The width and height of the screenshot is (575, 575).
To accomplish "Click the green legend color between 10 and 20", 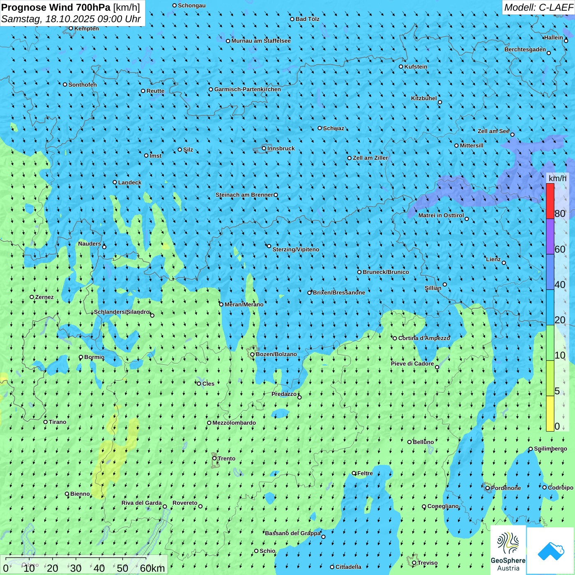I will 550,343.
